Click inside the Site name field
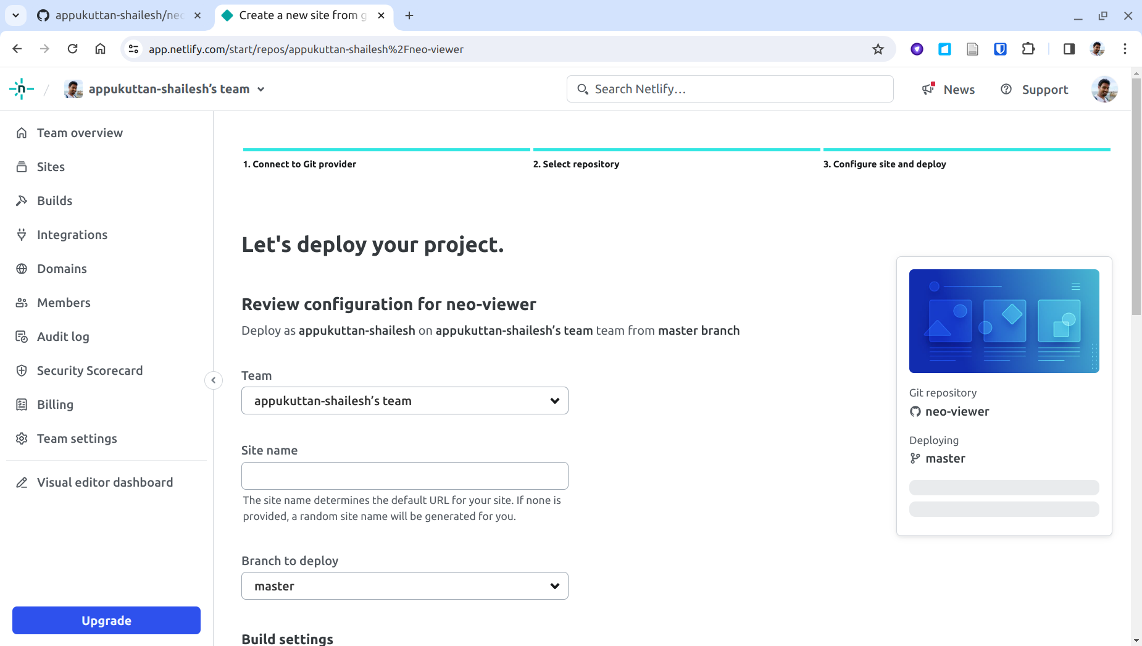Image resolution: width=1142 pixels, height=646 pixels. pyautogui.click(x=404, y=476)
